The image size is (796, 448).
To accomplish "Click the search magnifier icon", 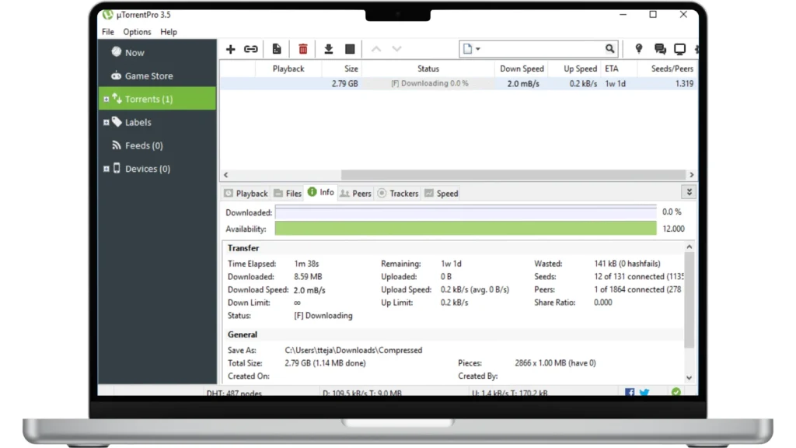I will click(610, 49).
